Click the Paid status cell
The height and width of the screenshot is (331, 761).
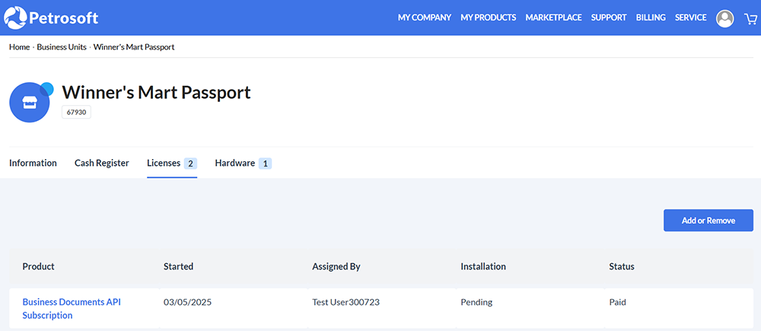[618, 302]
